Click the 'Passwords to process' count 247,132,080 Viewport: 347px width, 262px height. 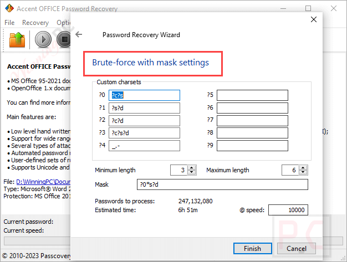196,201
